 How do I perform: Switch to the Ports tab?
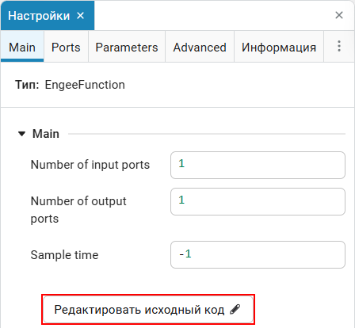[x=66, y=48]
